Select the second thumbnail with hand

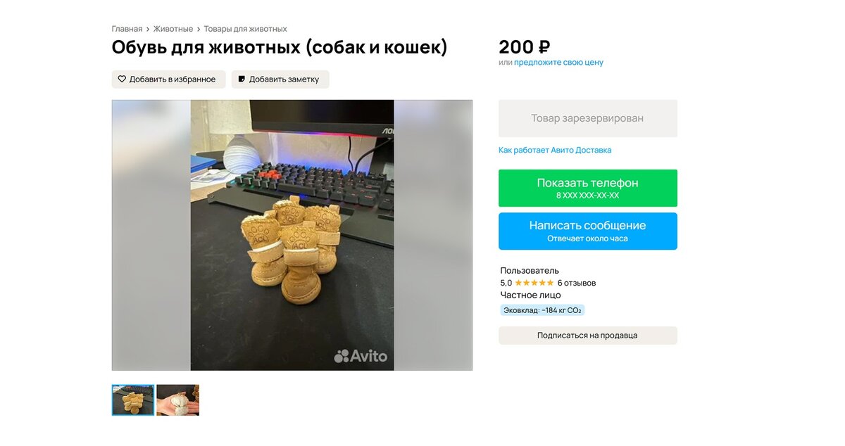(x=178, y=400)
